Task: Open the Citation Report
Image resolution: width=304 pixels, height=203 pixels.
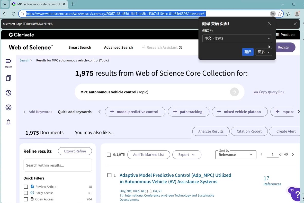Action: [x=249, y=131]
